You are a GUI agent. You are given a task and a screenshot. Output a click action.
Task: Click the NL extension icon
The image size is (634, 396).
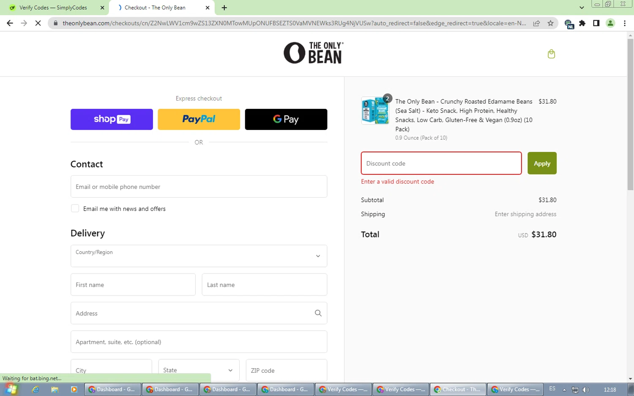click(569, 24)
